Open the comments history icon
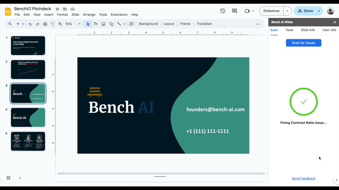The width and height of the screenshot is (339, 190). click(234, 11)
